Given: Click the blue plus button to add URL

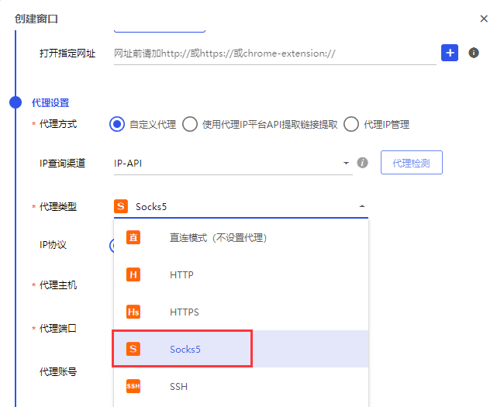Looking at the screenshot, I should click(450, 53).
